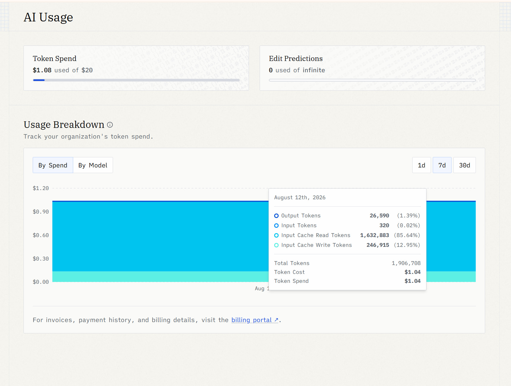Select the 7d time range

point(442,165)
